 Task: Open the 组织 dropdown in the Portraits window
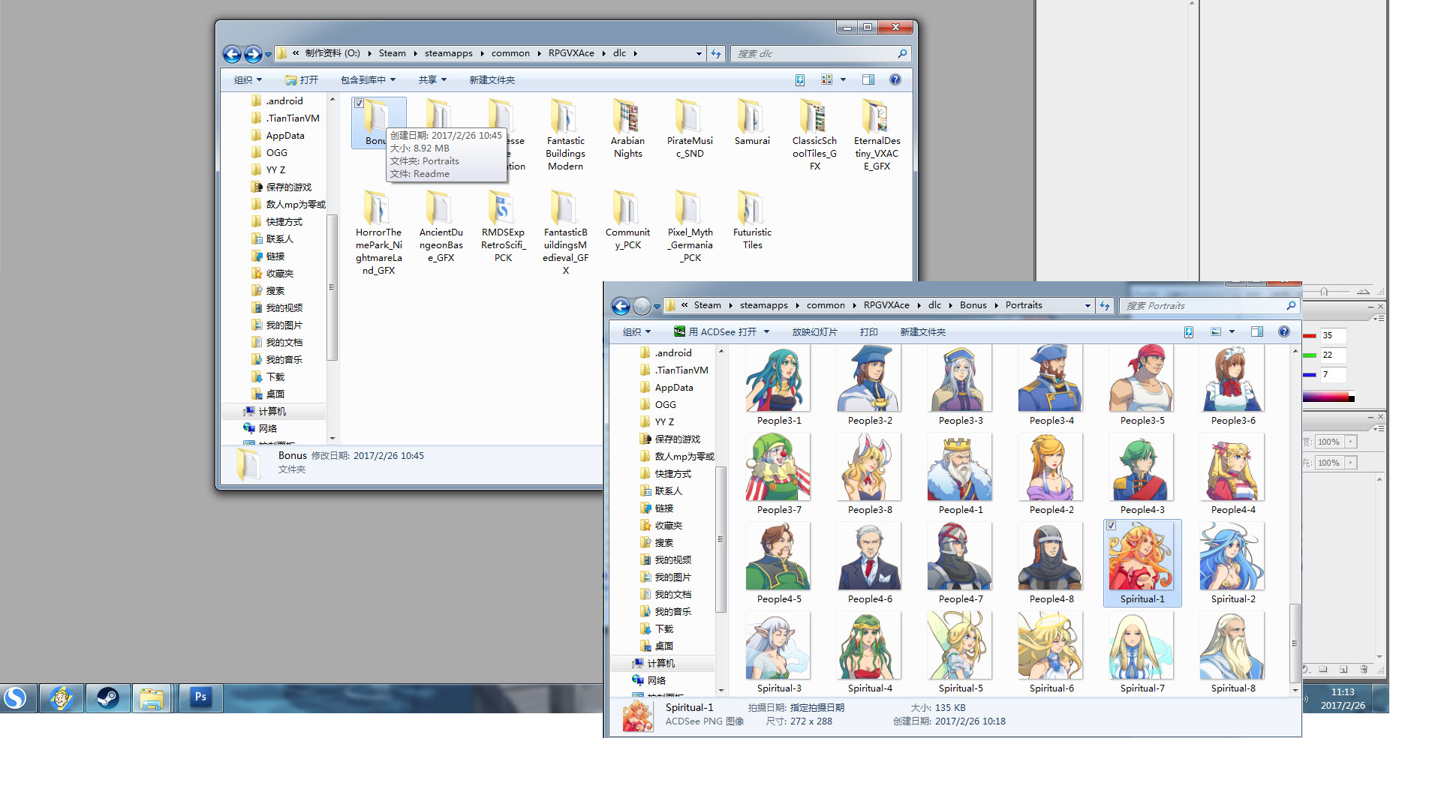point(636,332)
